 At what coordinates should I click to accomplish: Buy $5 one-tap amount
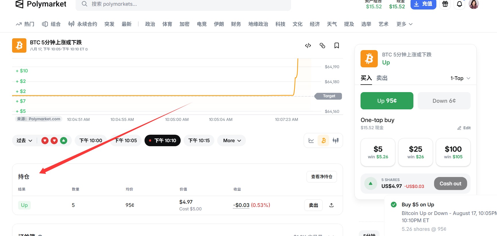click(378, 152)
